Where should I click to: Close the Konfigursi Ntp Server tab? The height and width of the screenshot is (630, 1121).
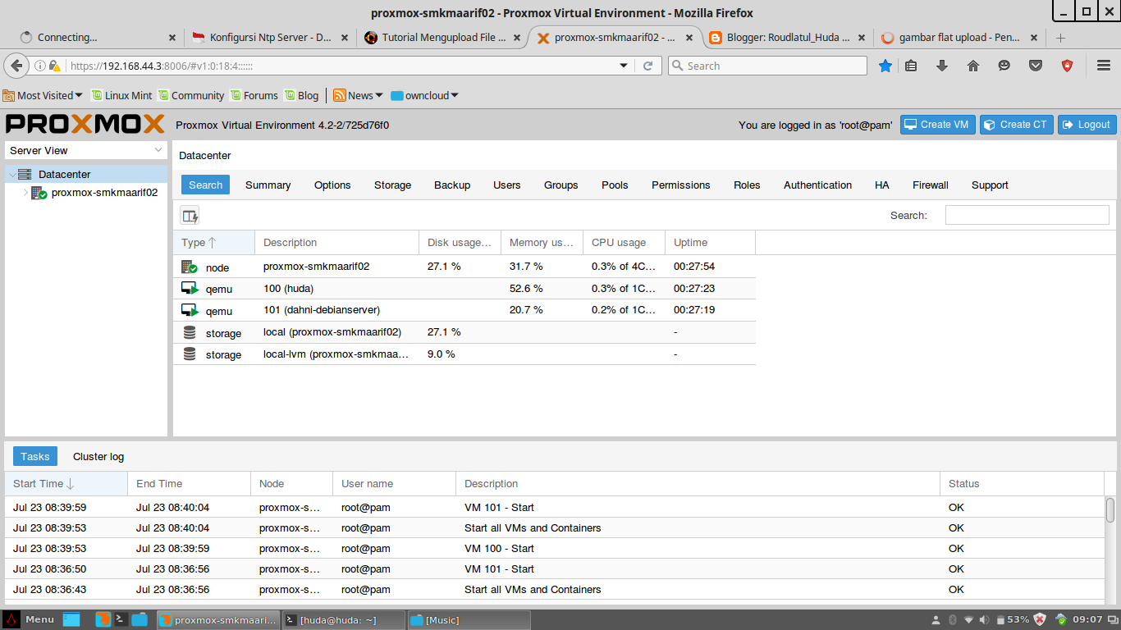[x=345, y=38]
